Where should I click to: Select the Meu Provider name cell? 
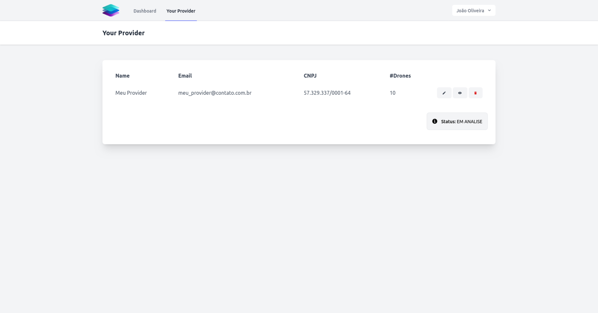pos(131,93)
